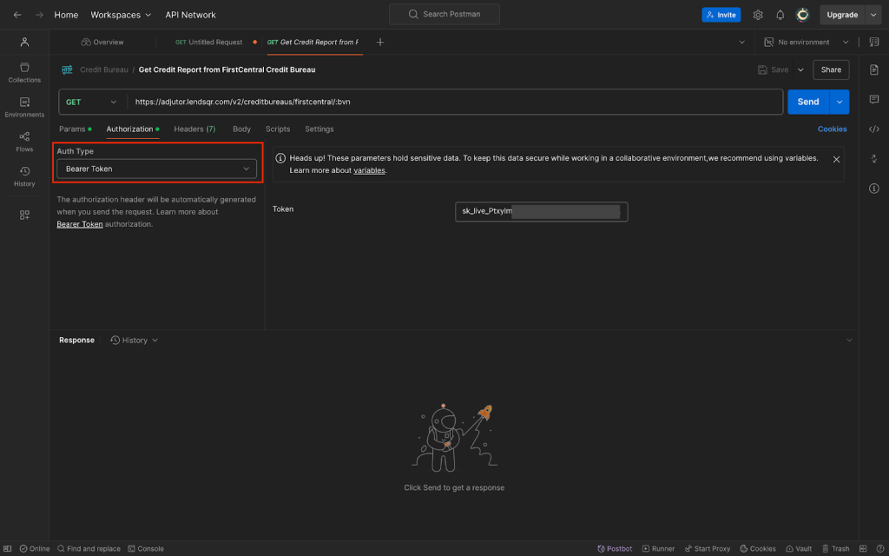Expand the tab list chevron

coord(741,42)
